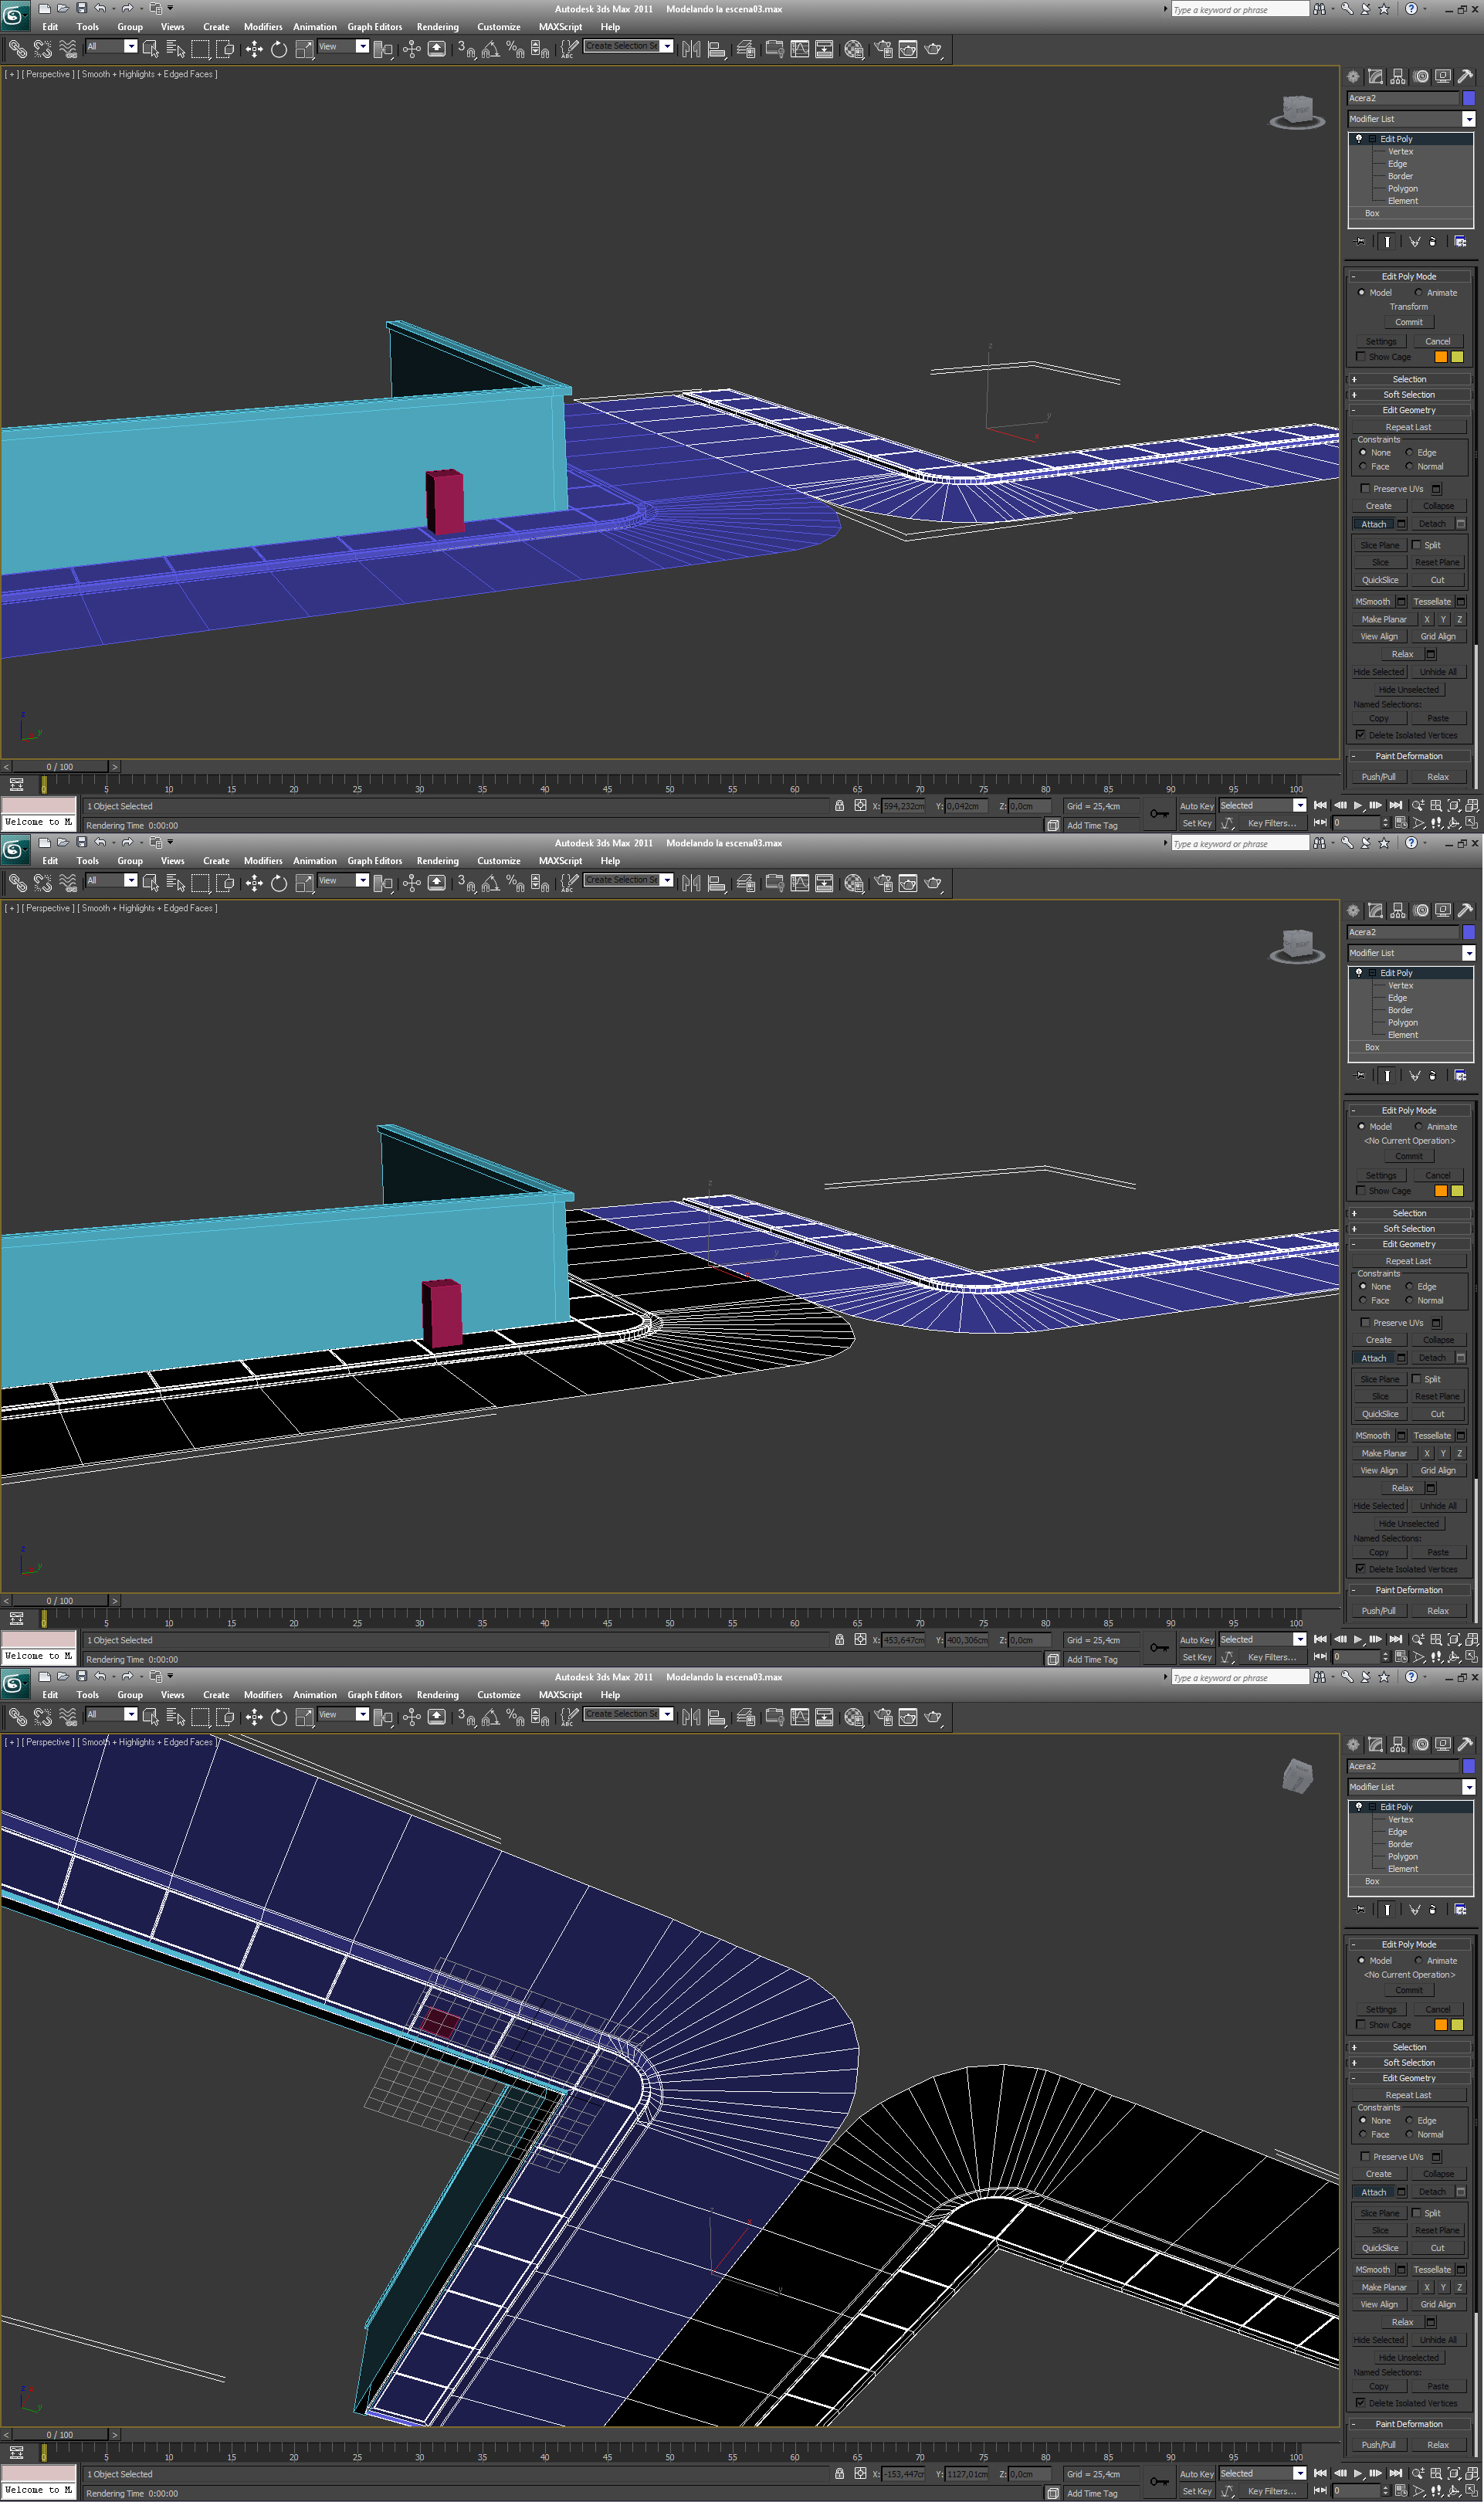Open the Hierarchy panel tab in topmost window
Image resolution: width=1484 pixels, height=2502 pixels.
(1398, 76)
